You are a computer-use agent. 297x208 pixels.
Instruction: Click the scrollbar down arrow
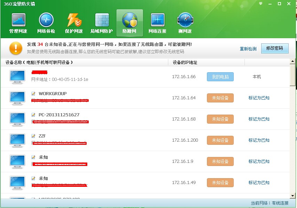click(292, 195)
